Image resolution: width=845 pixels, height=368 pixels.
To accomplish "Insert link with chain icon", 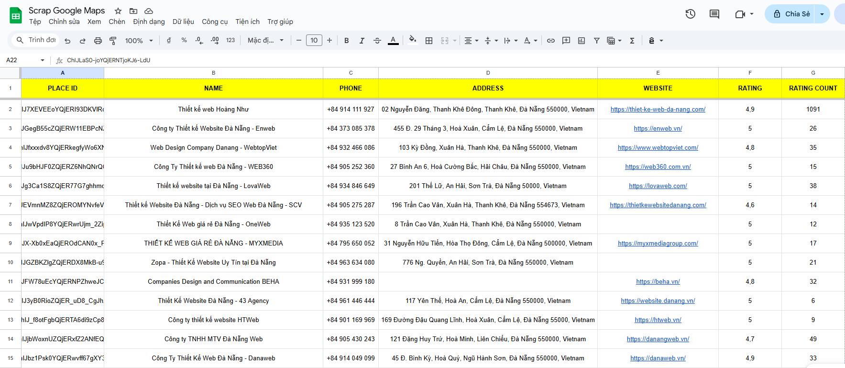I will click(x=551, y=41).
